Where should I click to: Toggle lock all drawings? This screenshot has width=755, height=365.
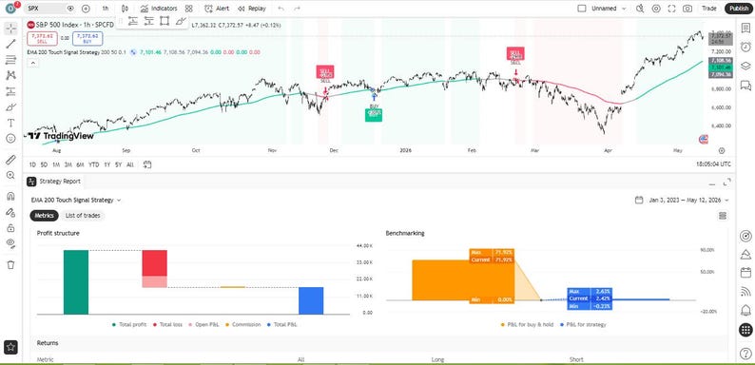click(x=10, y=228)
